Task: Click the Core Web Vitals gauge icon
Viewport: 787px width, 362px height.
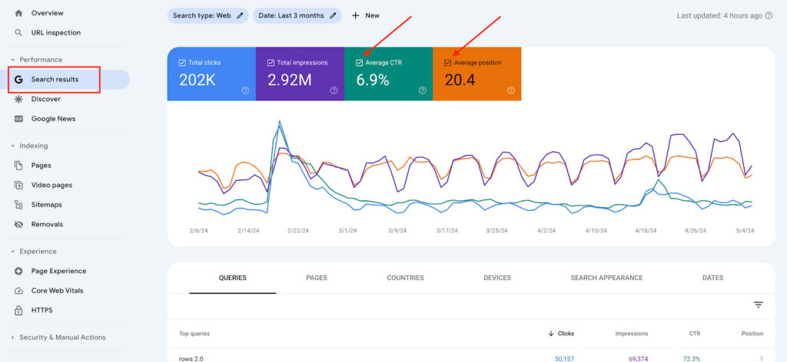Action: click(18, 291)
